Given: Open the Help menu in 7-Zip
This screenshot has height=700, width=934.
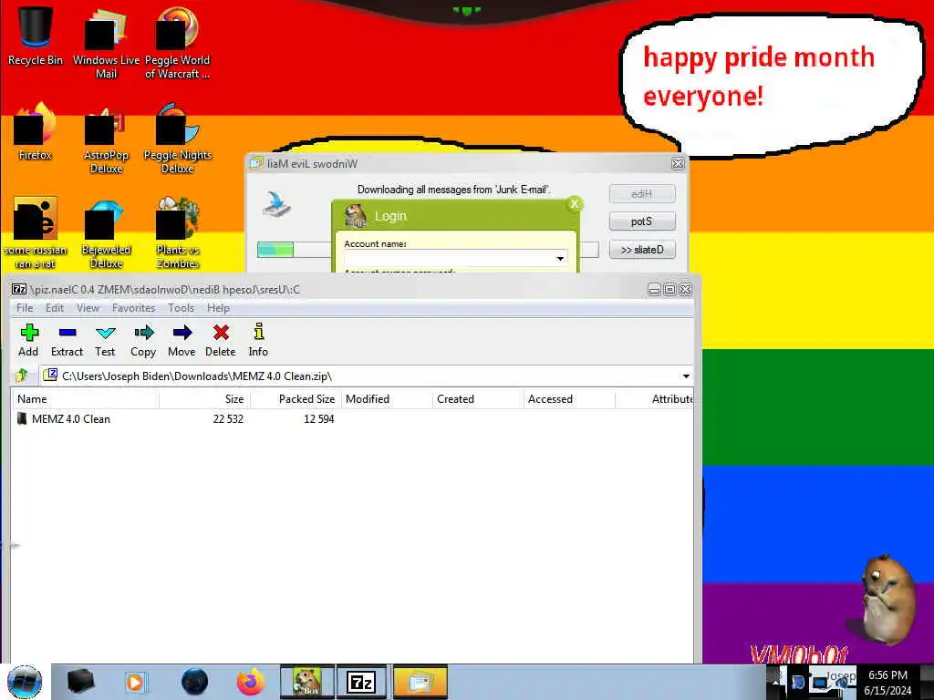Looking at the screenshot, I should coord(218,308).
